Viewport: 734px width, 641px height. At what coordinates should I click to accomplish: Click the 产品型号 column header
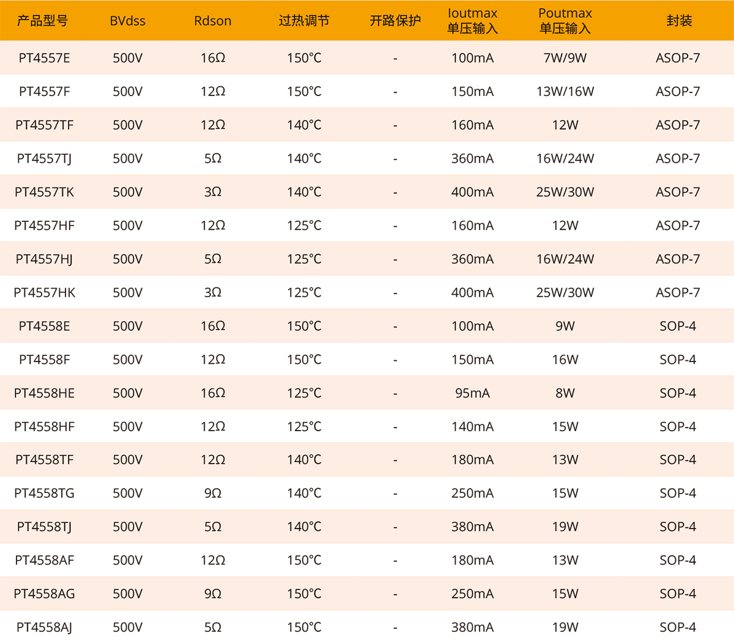coord(42,21)
